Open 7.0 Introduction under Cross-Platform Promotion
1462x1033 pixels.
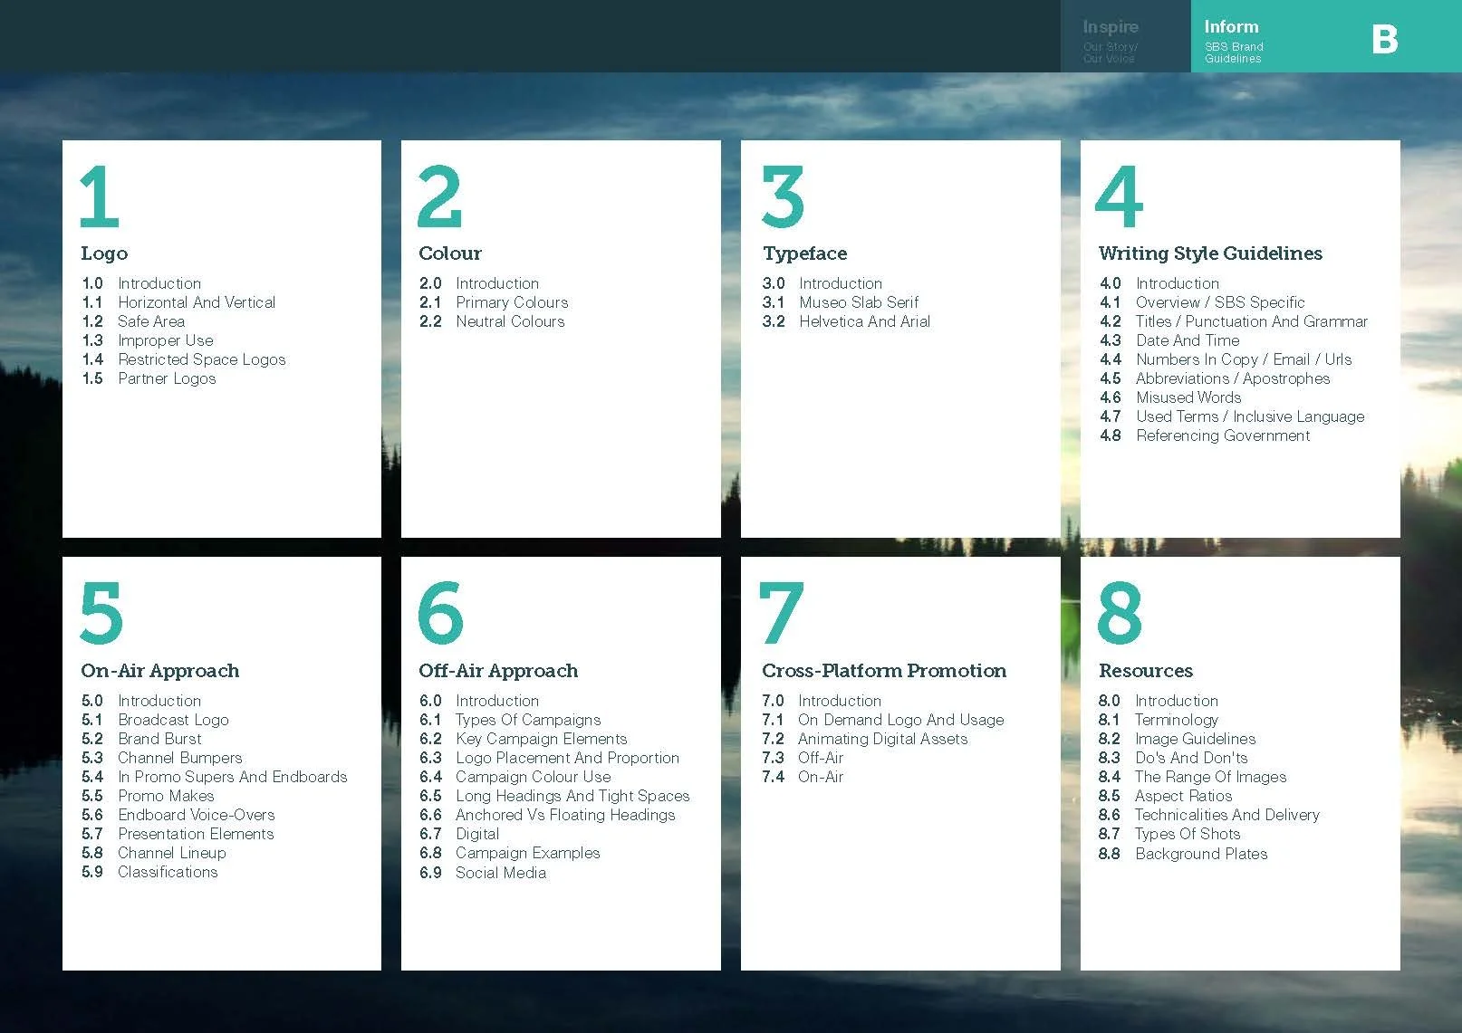click(822, 701)
